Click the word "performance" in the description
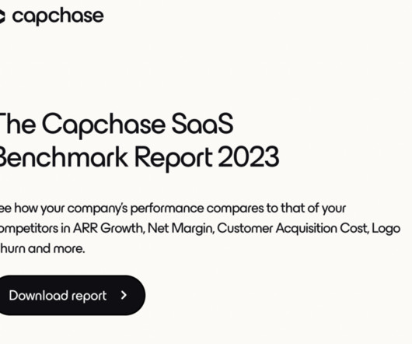 click(x=167, y=209)
